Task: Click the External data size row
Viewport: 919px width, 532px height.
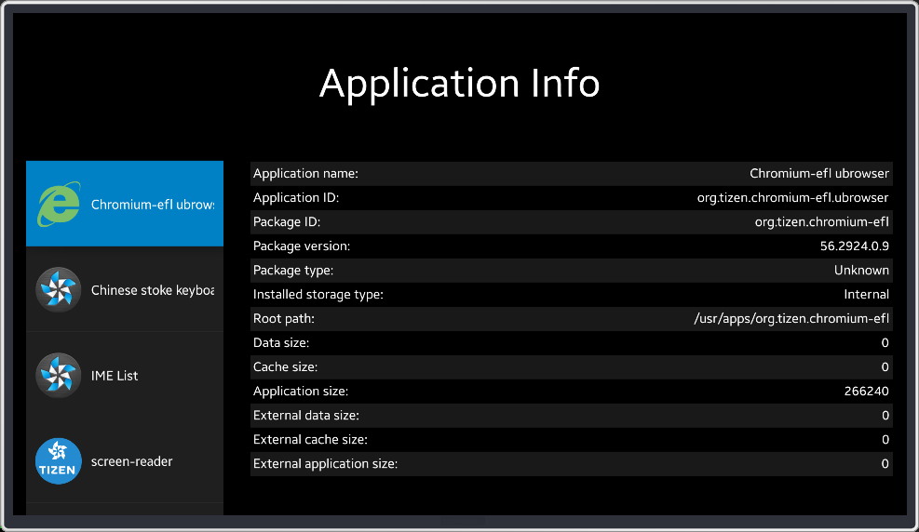Action: tap(571, 415)
